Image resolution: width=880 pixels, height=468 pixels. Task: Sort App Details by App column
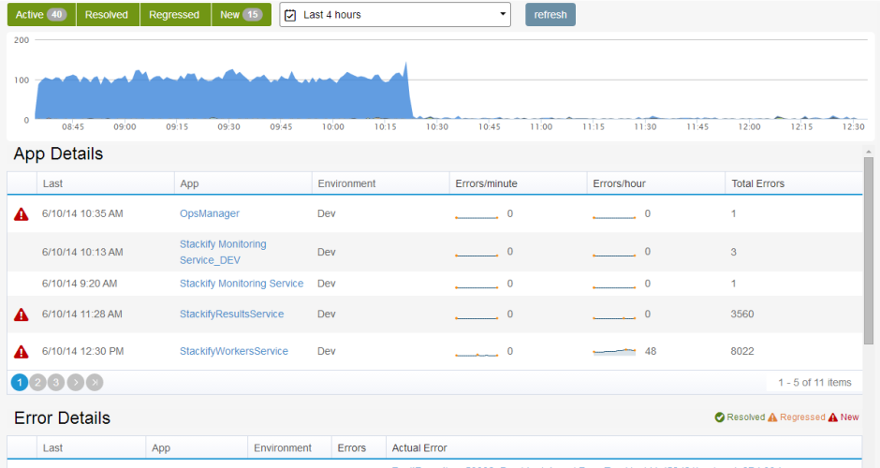click(x=243, y=183)
